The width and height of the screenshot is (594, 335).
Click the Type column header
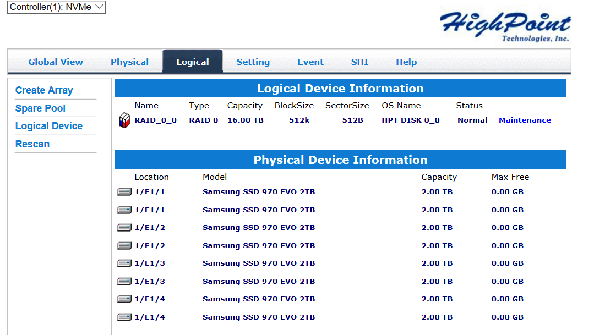tap(199, 106)
